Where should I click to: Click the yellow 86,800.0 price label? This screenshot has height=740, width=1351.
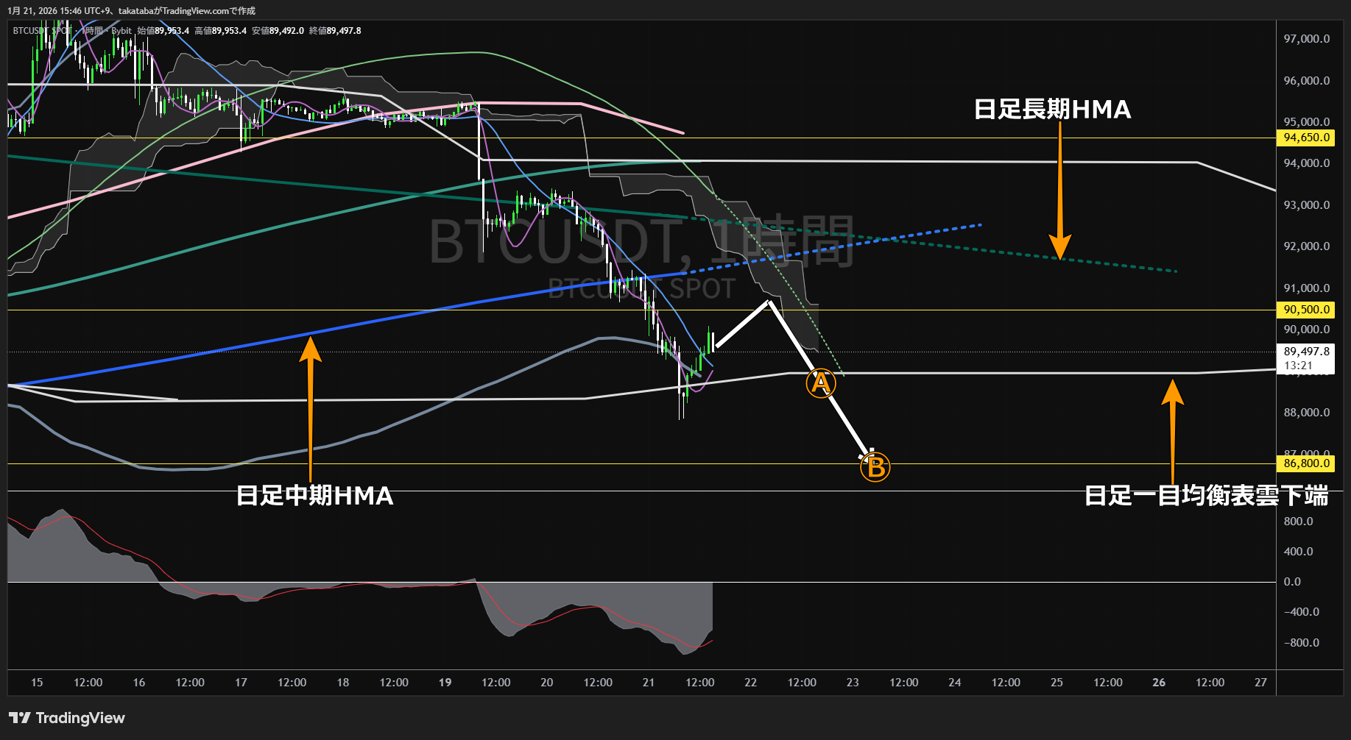click(1305, 463)
